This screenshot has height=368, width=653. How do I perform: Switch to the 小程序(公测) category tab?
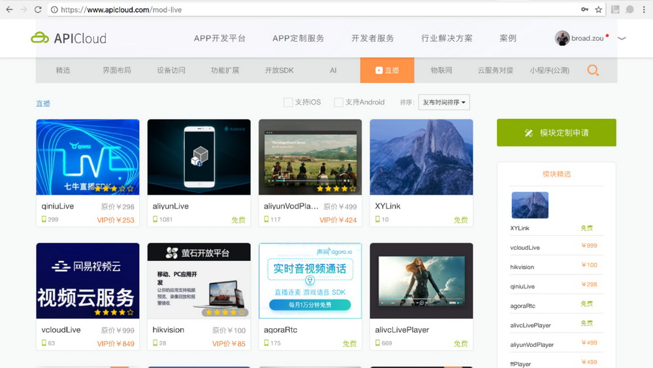coord(549,70)
